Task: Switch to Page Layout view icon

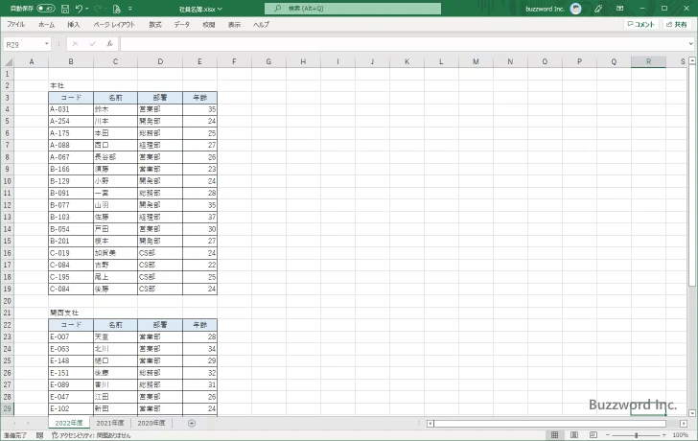Action: pos(574,435)
